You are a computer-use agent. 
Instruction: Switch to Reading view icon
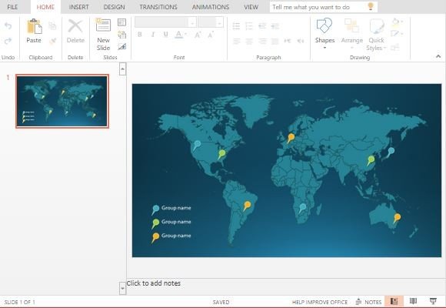pos(413,301)
